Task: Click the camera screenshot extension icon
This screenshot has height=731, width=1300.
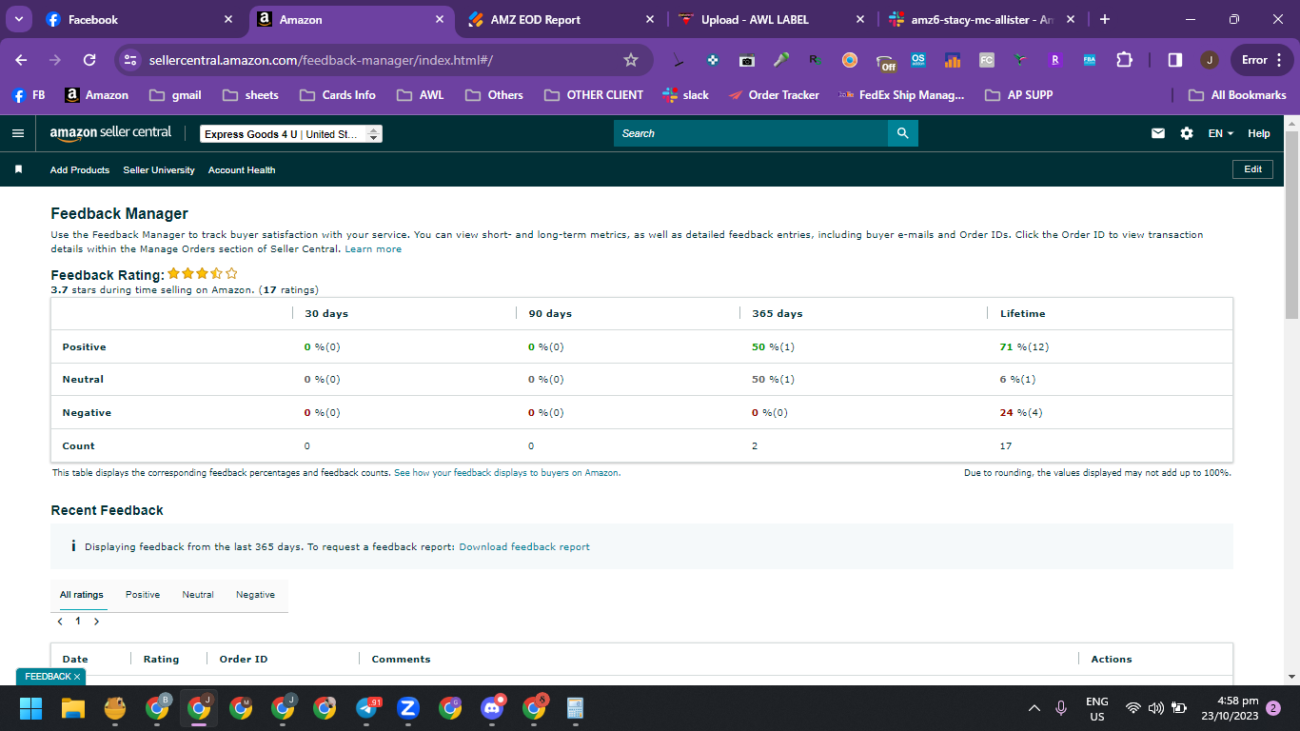Action: point(747,60)
